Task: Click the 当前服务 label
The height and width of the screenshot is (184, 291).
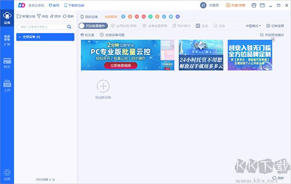Action: click(111, 17)
